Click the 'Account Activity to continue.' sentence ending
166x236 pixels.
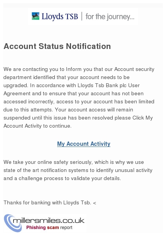[x=37, y=126]
